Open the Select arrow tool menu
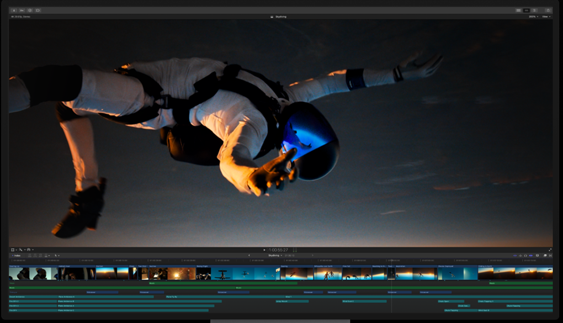 pyautogui.click(x=56, y=256)
